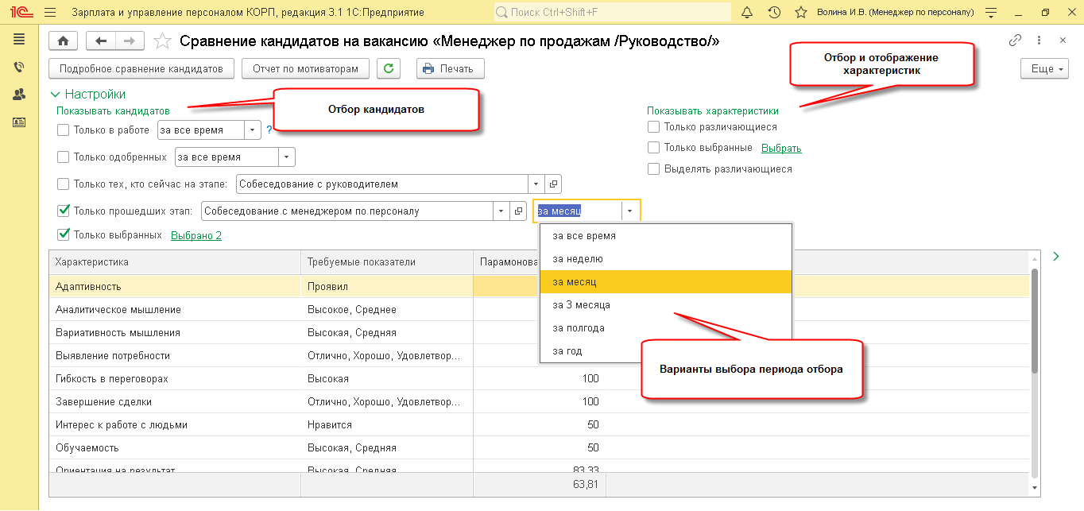Viewport: 1084px width, 511px height.
Task: Collapse the «Настройки» section
Action: [87, 94]
